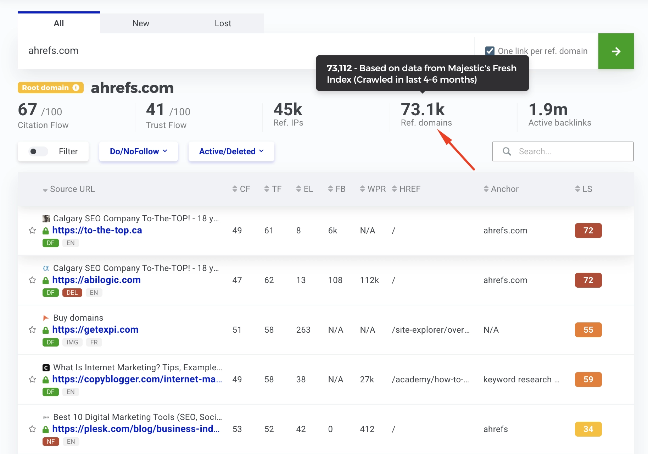Click the magnifier icon in the Search box

(507, 151)
